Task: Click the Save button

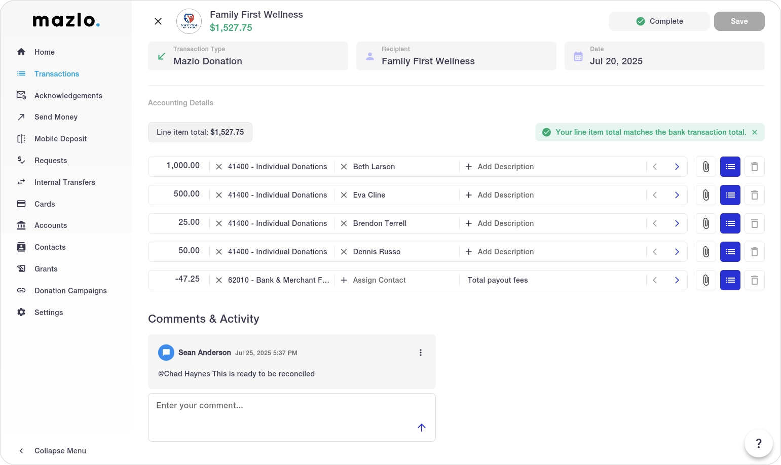Action: click(739, 21)
